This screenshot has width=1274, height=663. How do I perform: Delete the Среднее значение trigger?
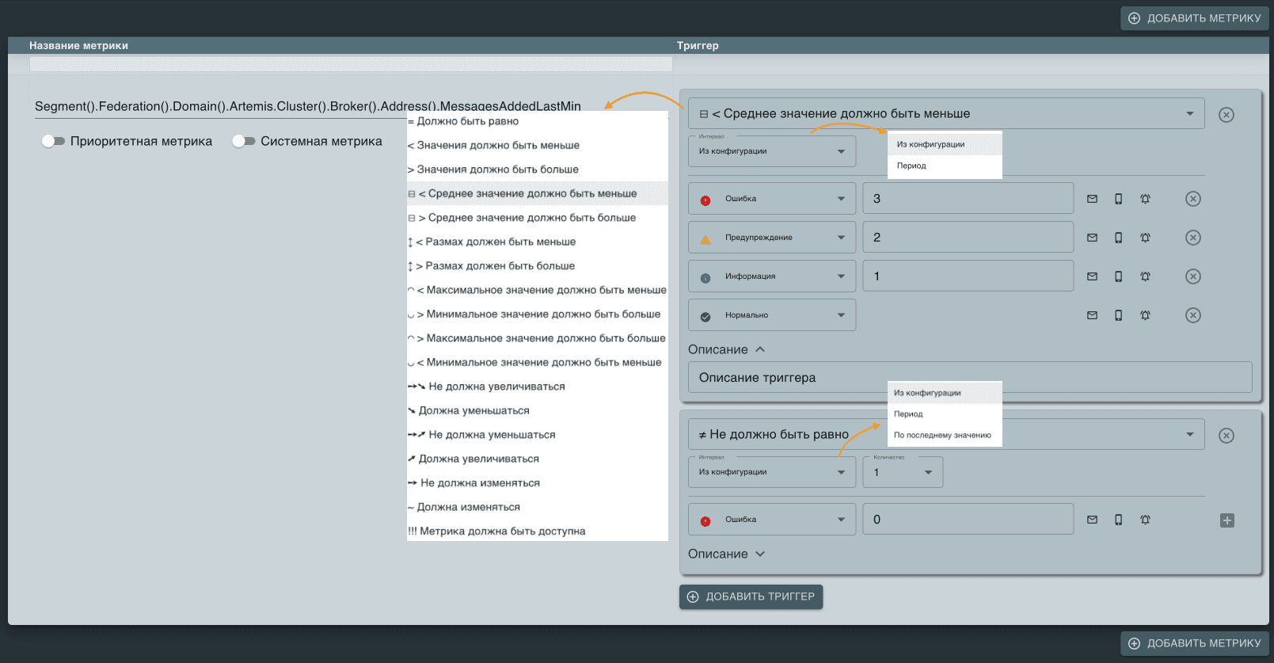(1226, 115)
